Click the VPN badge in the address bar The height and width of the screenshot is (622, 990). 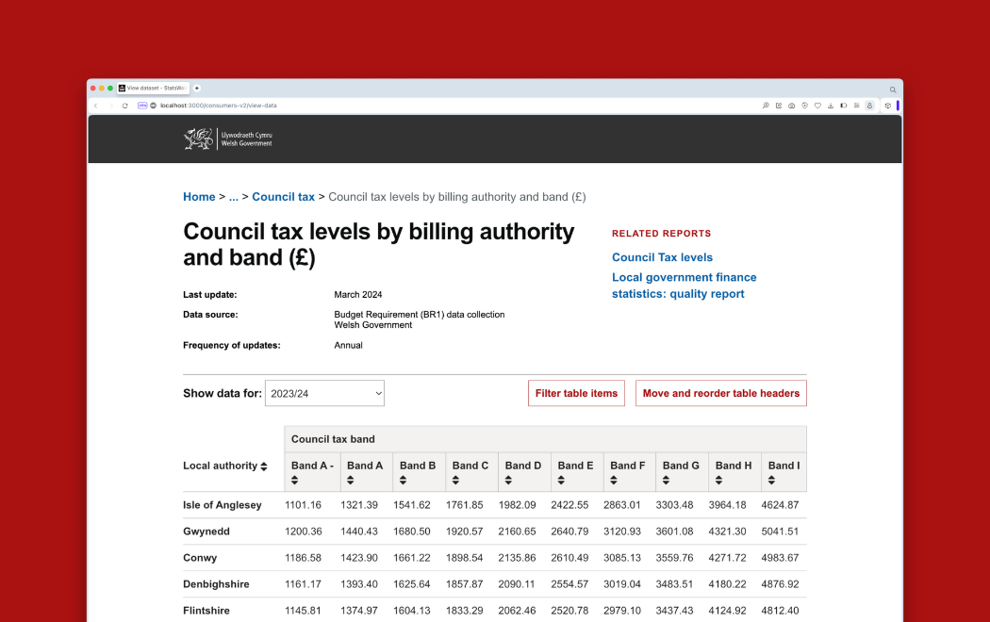pyautogui.click(x=142, y=106)
